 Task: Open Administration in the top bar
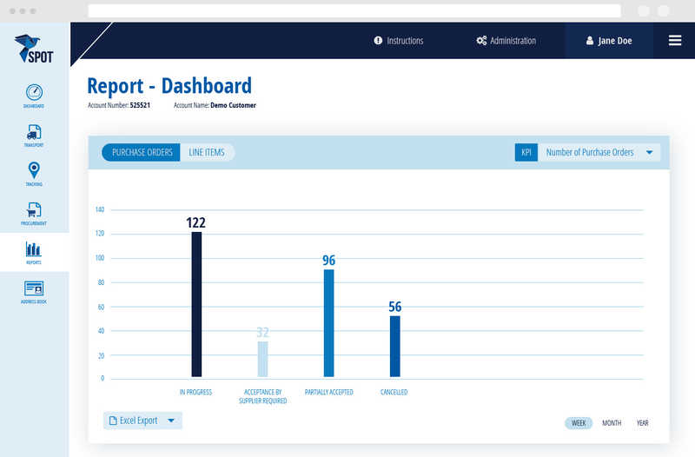tap(506, 41)
